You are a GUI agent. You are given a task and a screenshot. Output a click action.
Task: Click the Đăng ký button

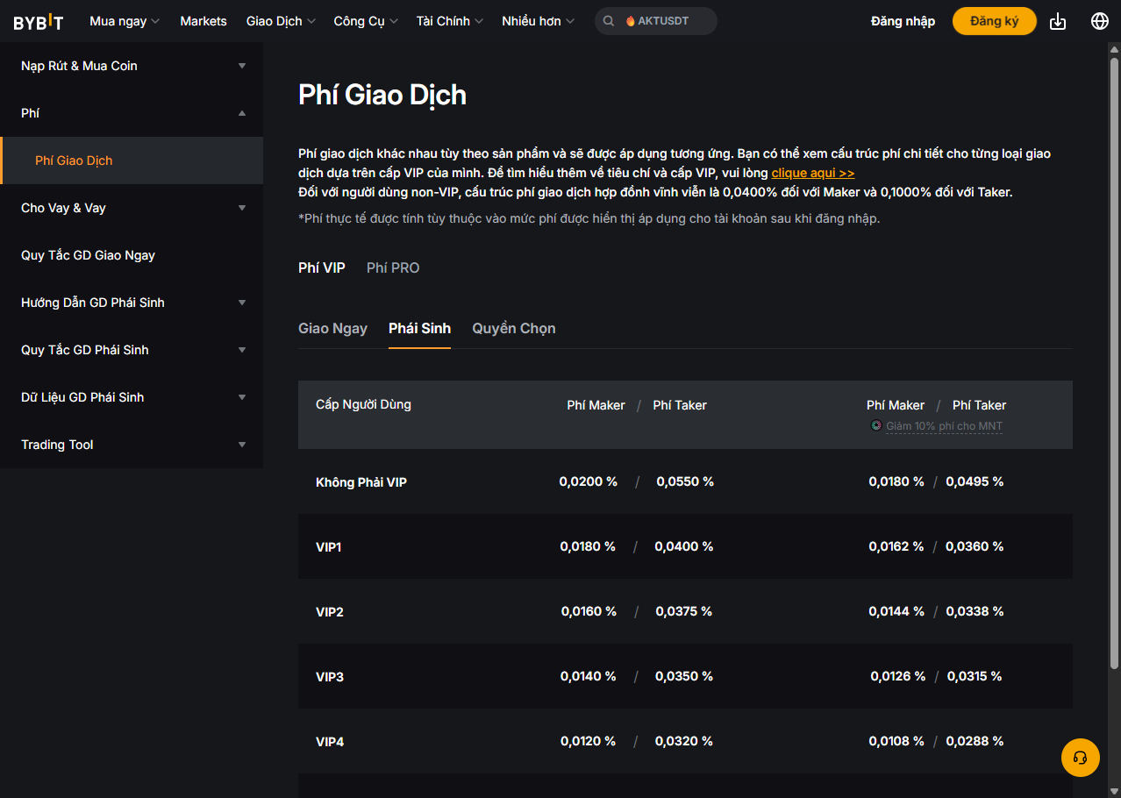tap(994, 21)
